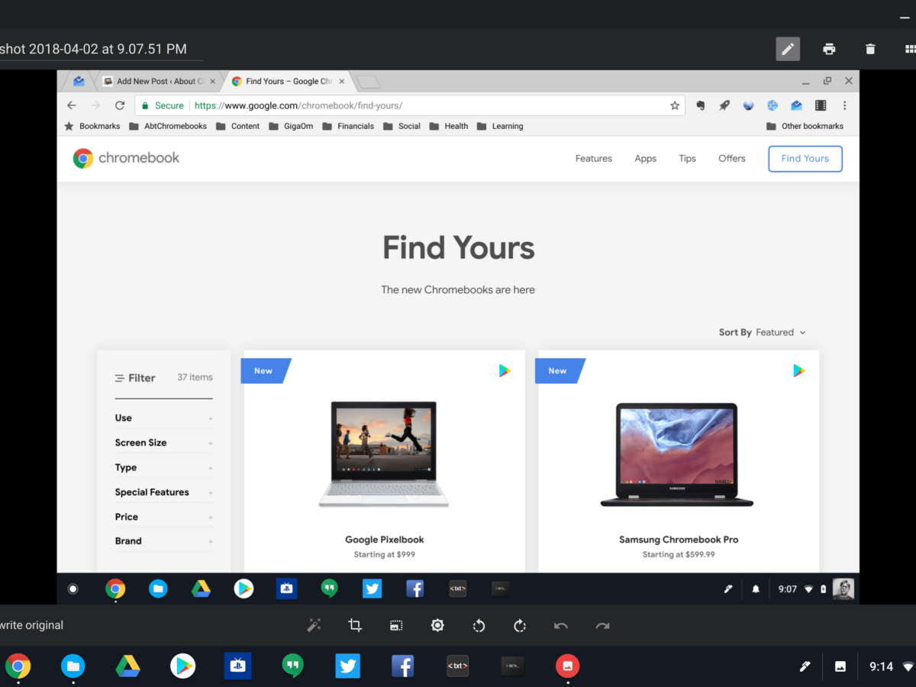Open the Resize tool in the editing toolbar
Image resolution: width=916 pixels, height=687 pixels.
(396, 625)
